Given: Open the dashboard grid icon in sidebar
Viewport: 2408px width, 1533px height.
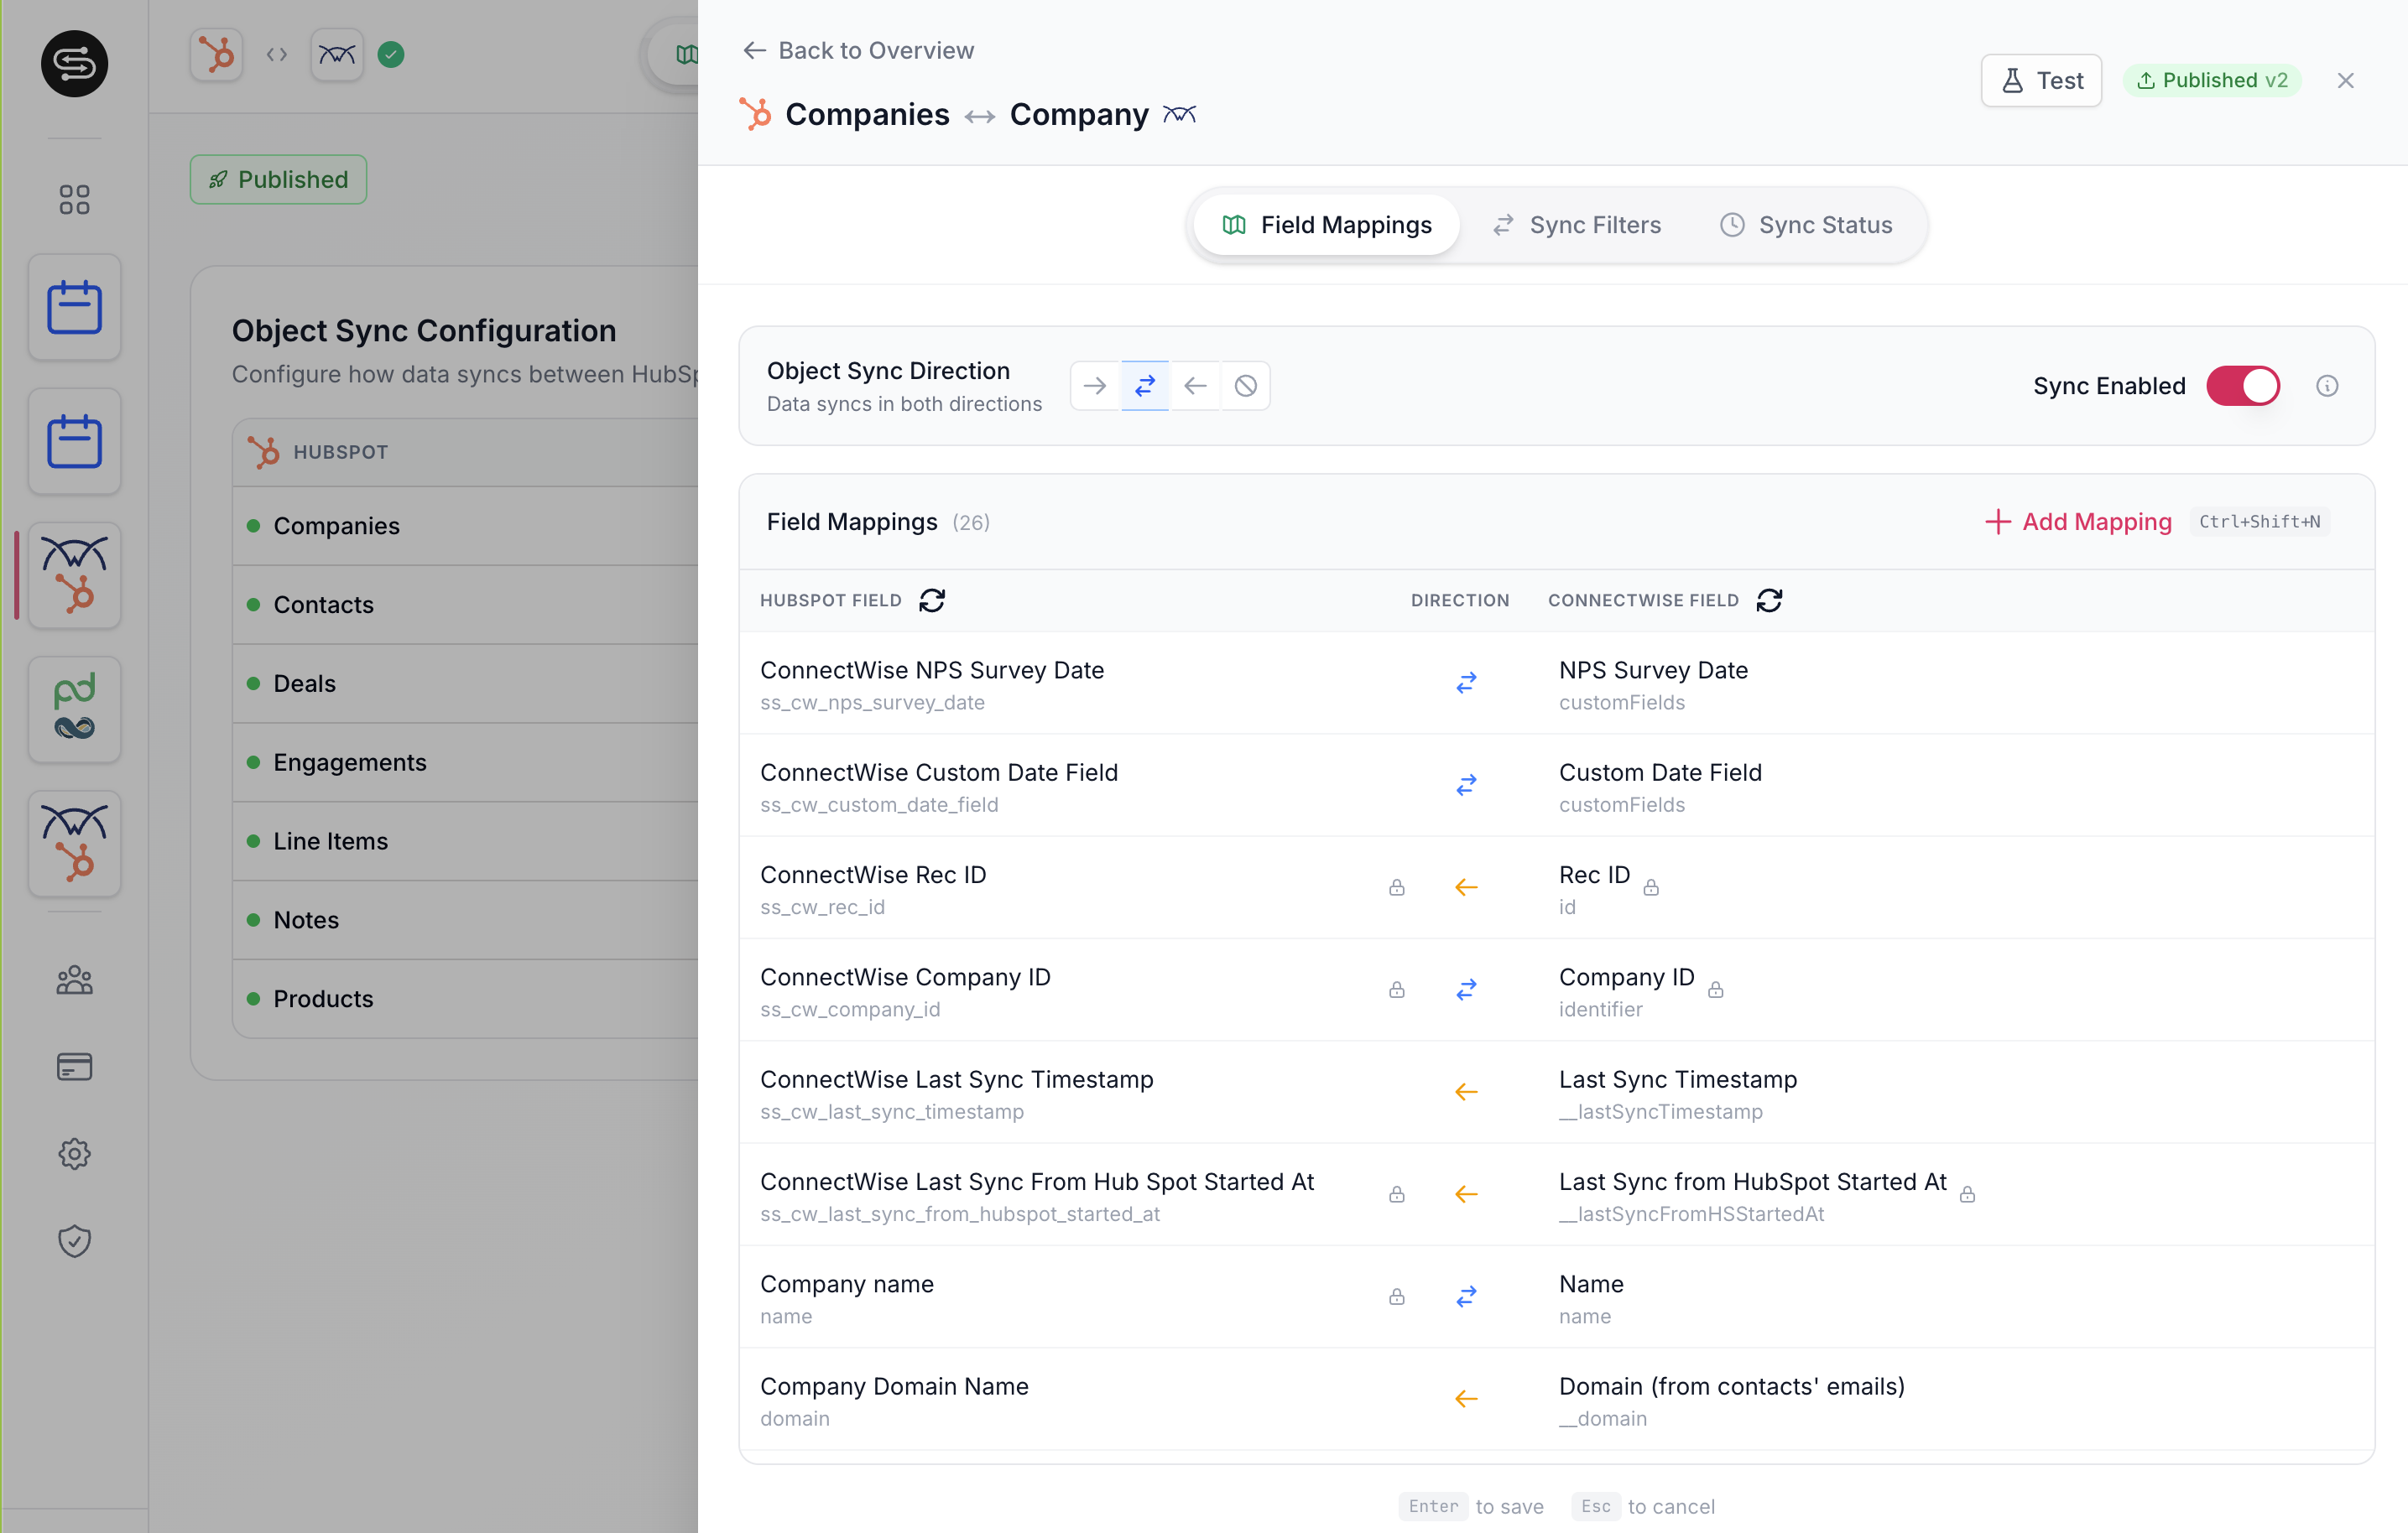Looking at the screenshot, I should point(75,199).
